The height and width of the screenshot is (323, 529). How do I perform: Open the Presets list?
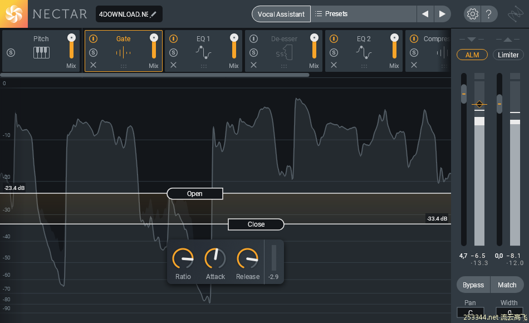(364, 14)
